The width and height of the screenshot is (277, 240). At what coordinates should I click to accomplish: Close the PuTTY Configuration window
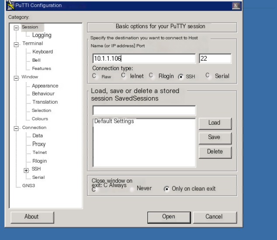pos(236,6)
